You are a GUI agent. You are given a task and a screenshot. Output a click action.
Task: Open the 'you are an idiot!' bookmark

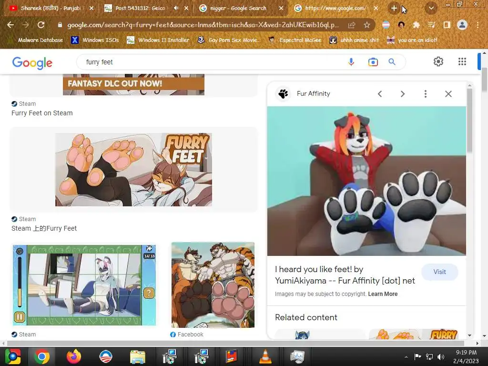click(412, 40)
